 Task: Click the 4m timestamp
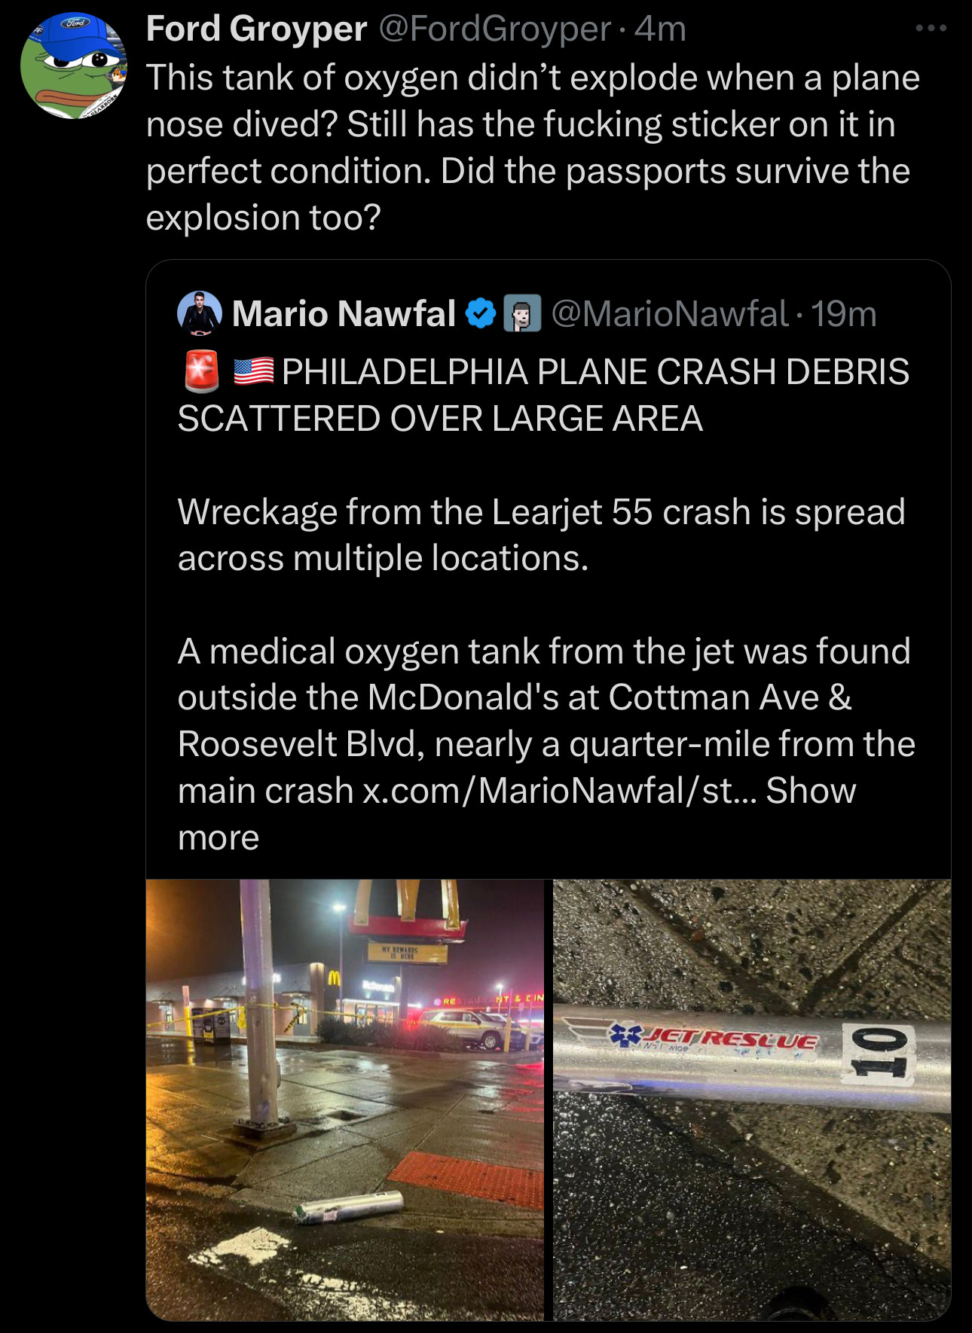point(660,29)
